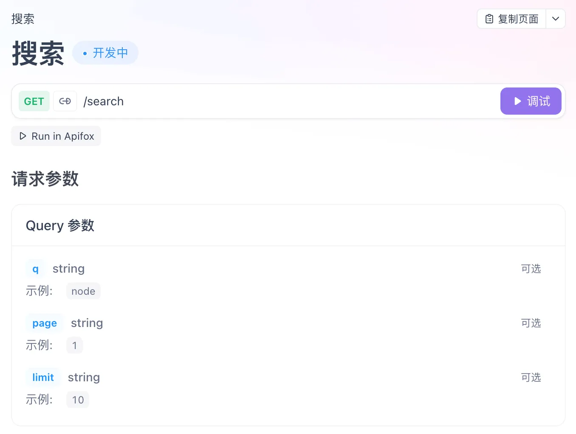576x434 pixels.
Task: Click the string type next to limit
Action: pos(84,378)
